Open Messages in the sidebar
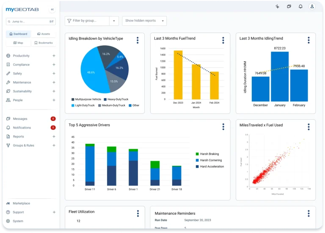 pyautogui.click(x=20, y=119)
